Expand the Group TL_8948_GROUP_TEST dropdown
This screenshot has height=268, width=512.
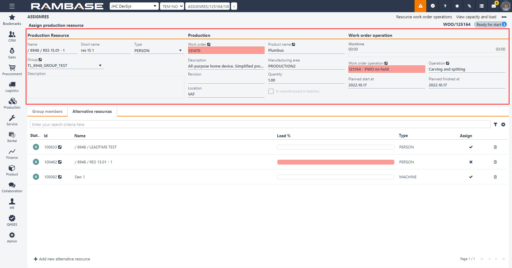coord(100,66)
